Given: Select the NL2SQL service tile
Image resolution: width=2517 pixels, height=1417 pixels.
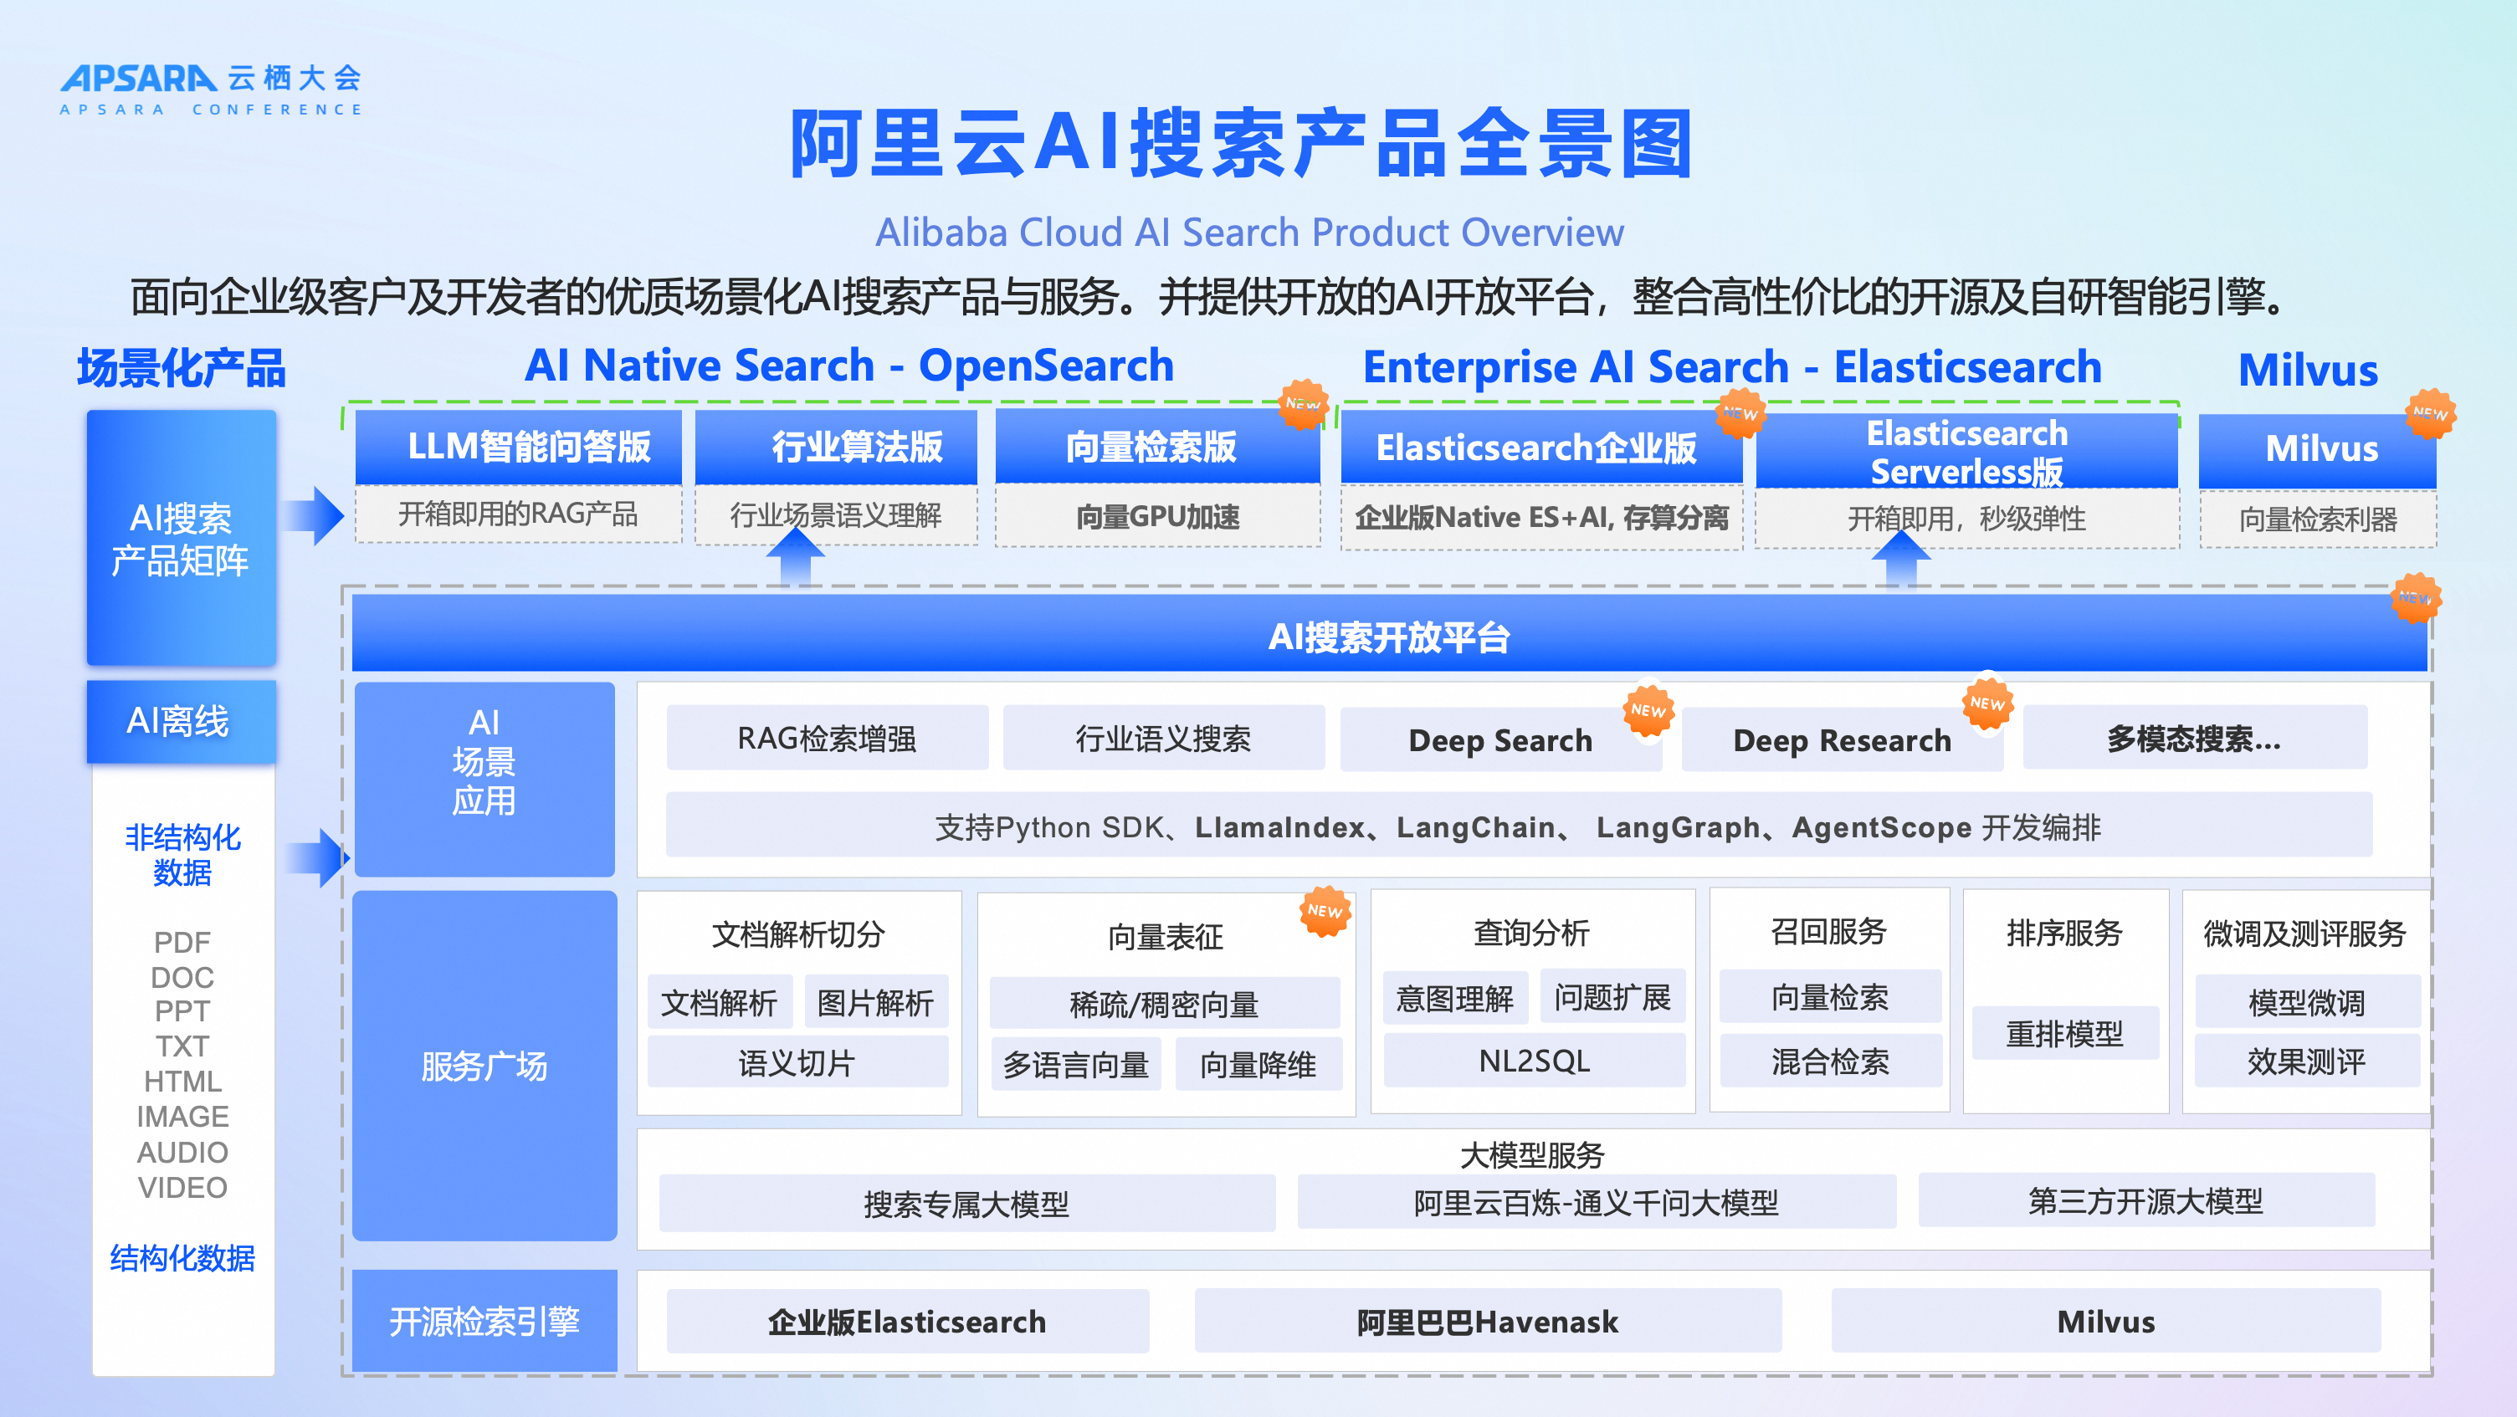Looking at the screenshot, I should point(1533,1061).
